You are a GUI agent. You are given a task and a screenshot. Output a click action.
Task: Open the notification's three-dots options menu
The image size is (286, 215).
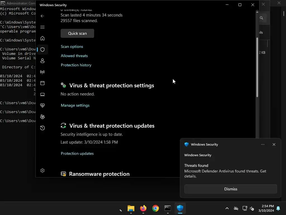[263, 144]
